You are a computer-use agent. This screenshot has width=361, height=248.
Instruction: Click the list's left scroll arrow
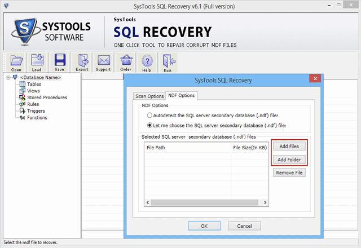(x=148, y=202)
